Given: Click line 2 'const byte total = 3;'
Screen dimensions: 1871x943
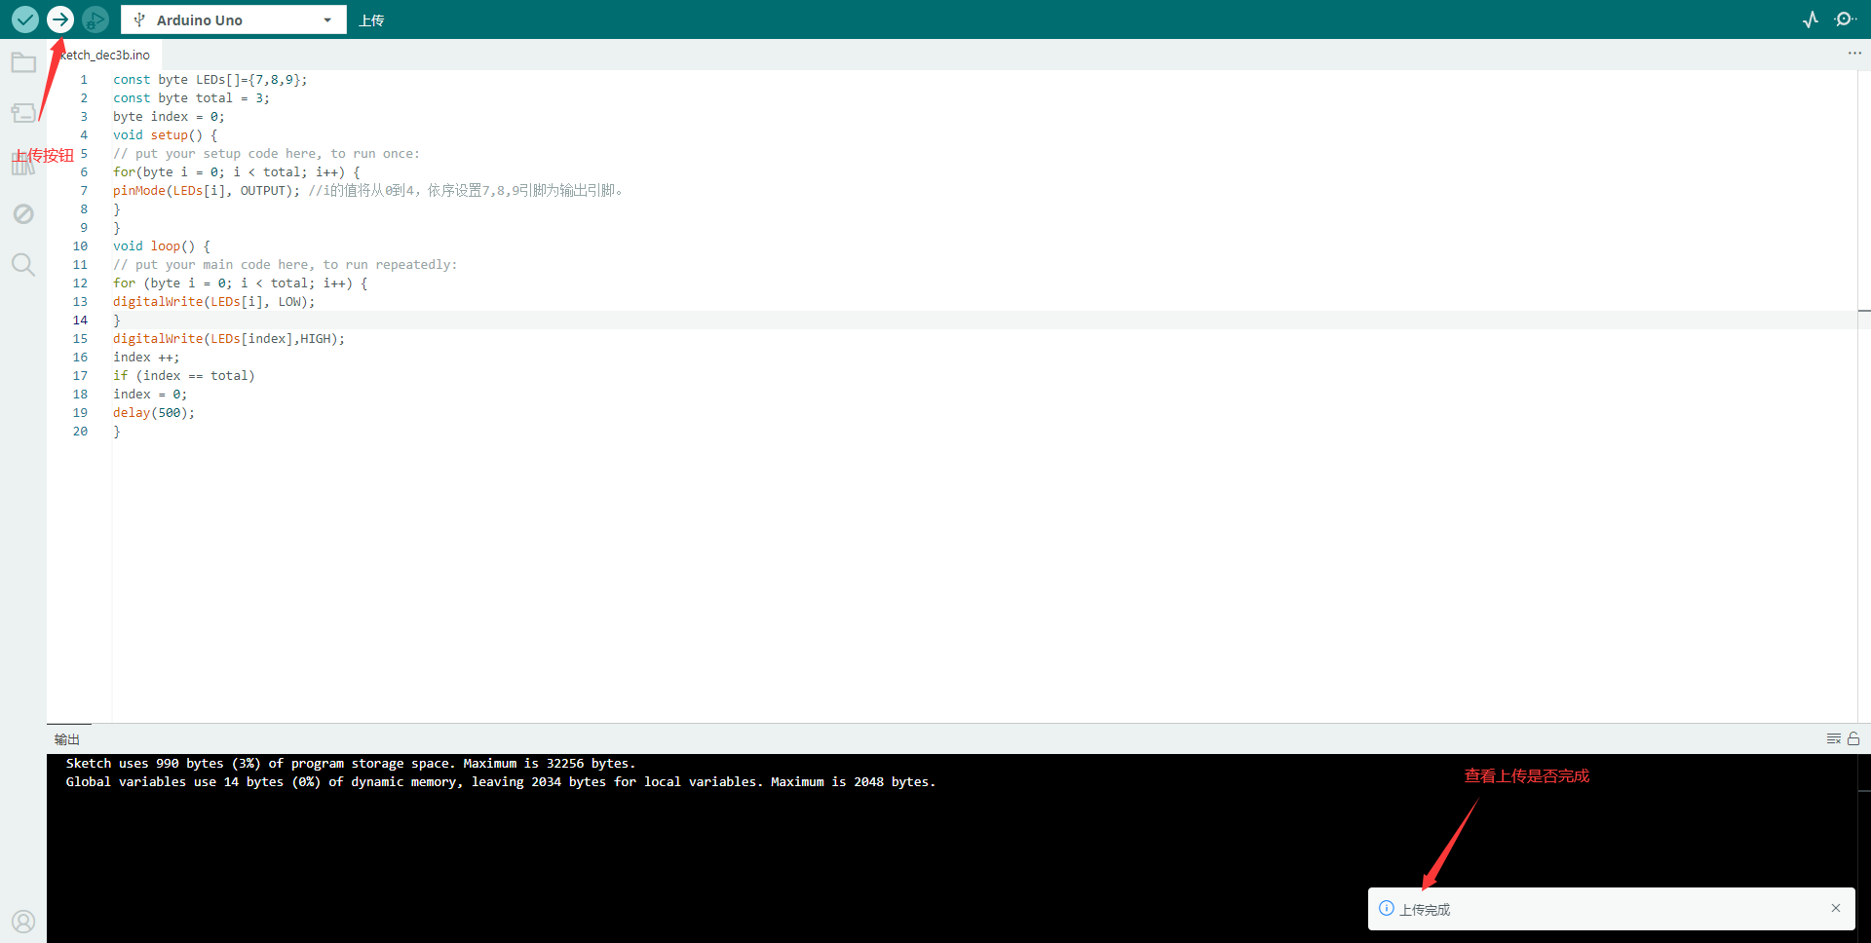Looking at the screenshot, I should tap(191, 98).
